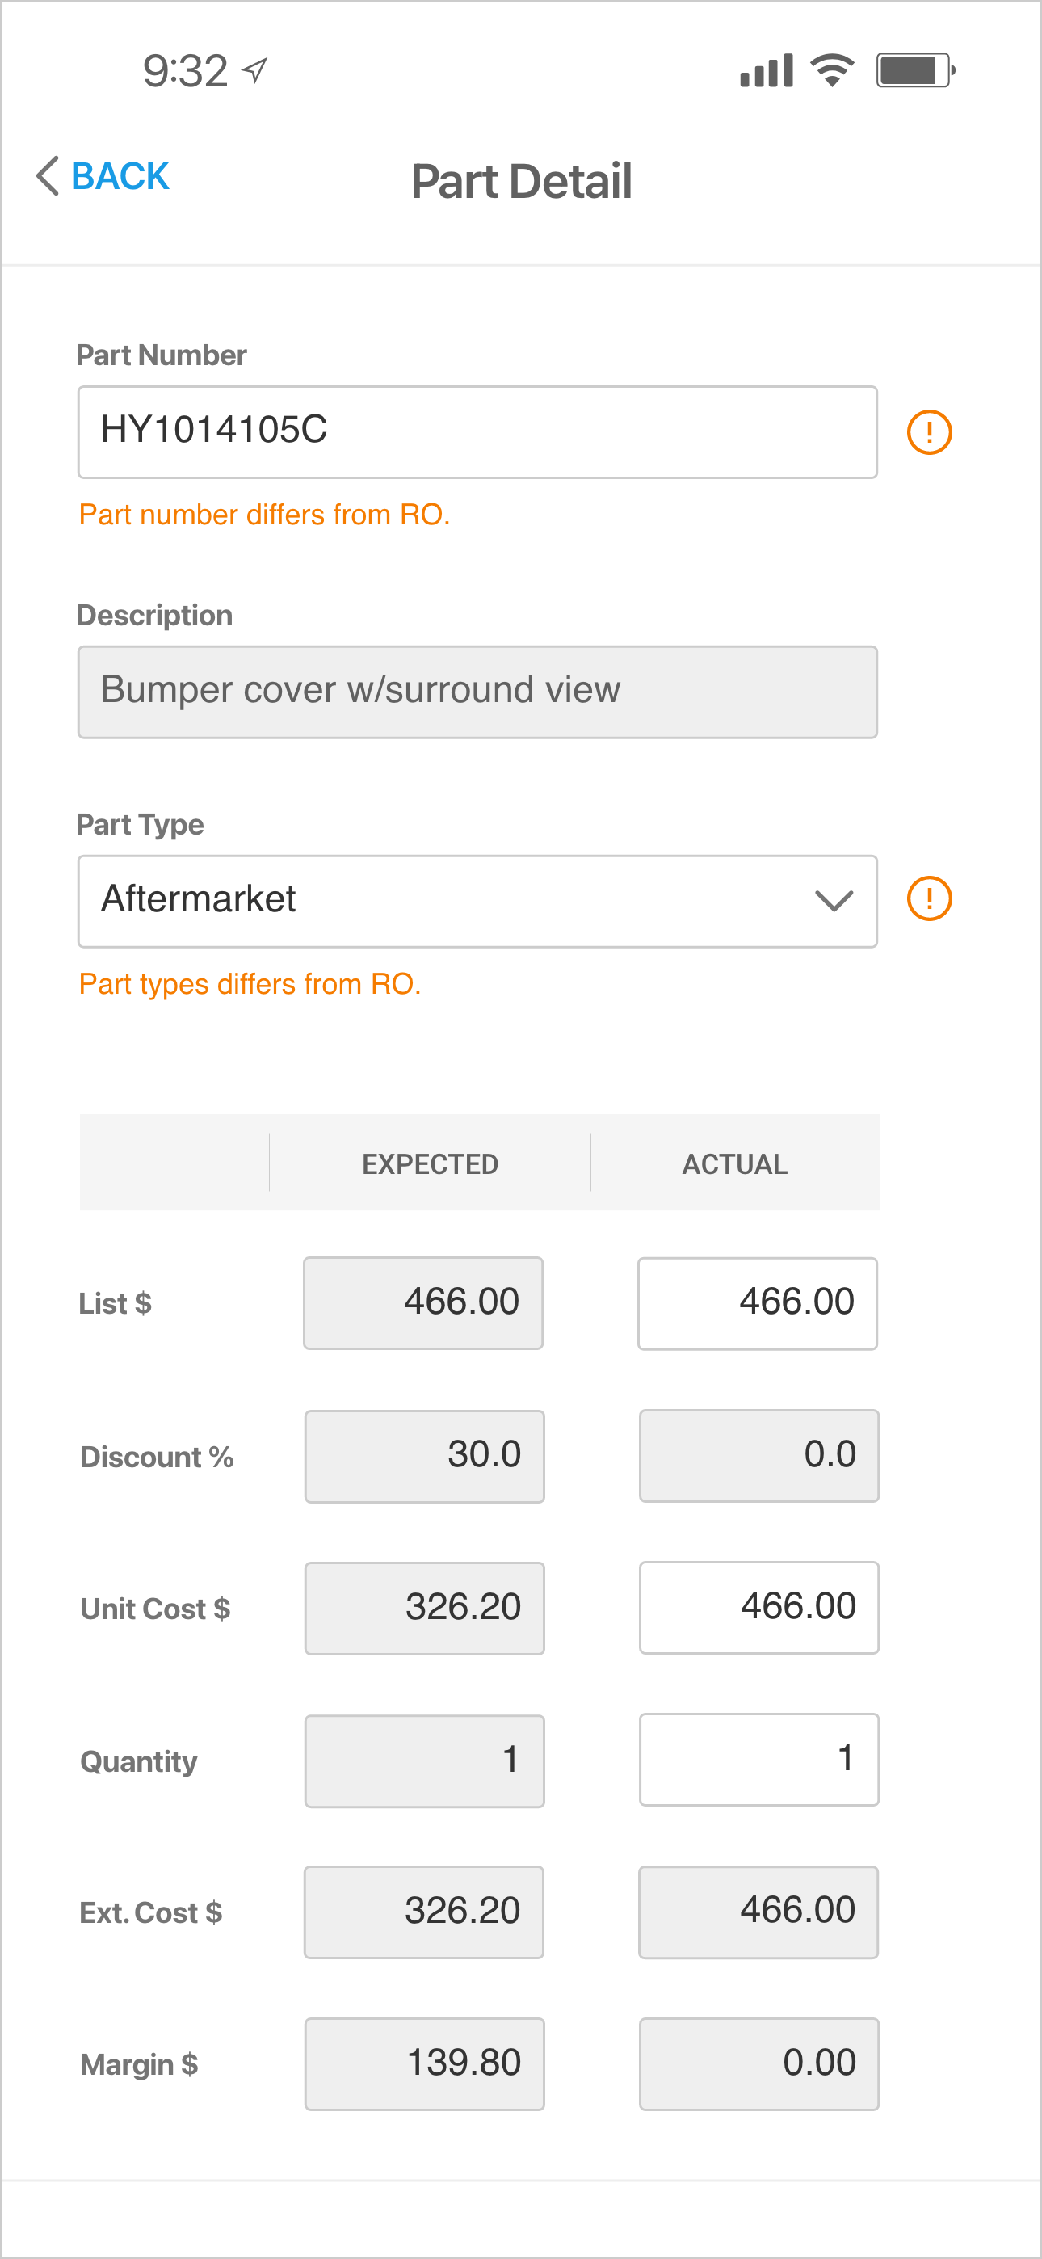This screenshot has height=2259, width=1042.
Task: Click the Expected Quantity value
Action: pos(425,1761)
